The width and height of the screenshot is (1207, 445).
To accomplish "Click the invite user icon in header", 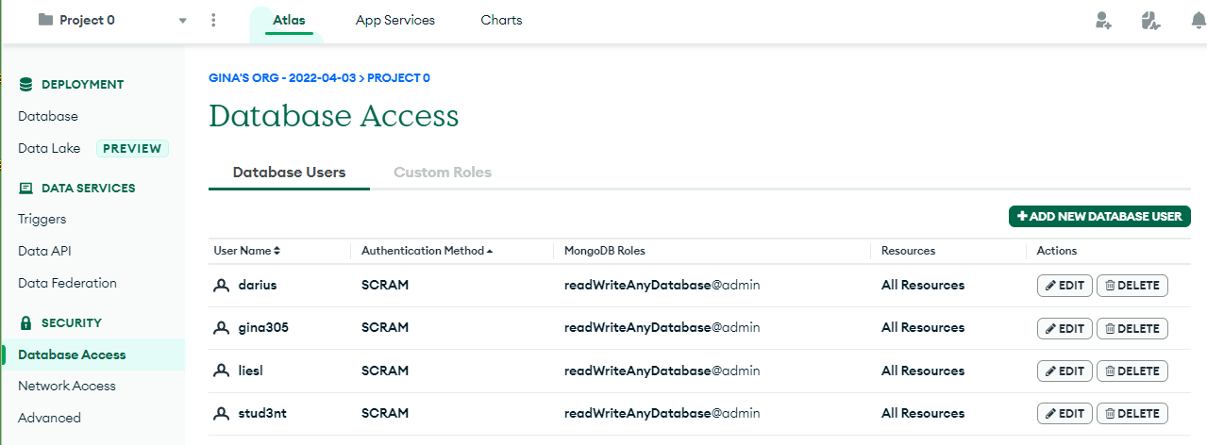I will [x=1103, y=21].
